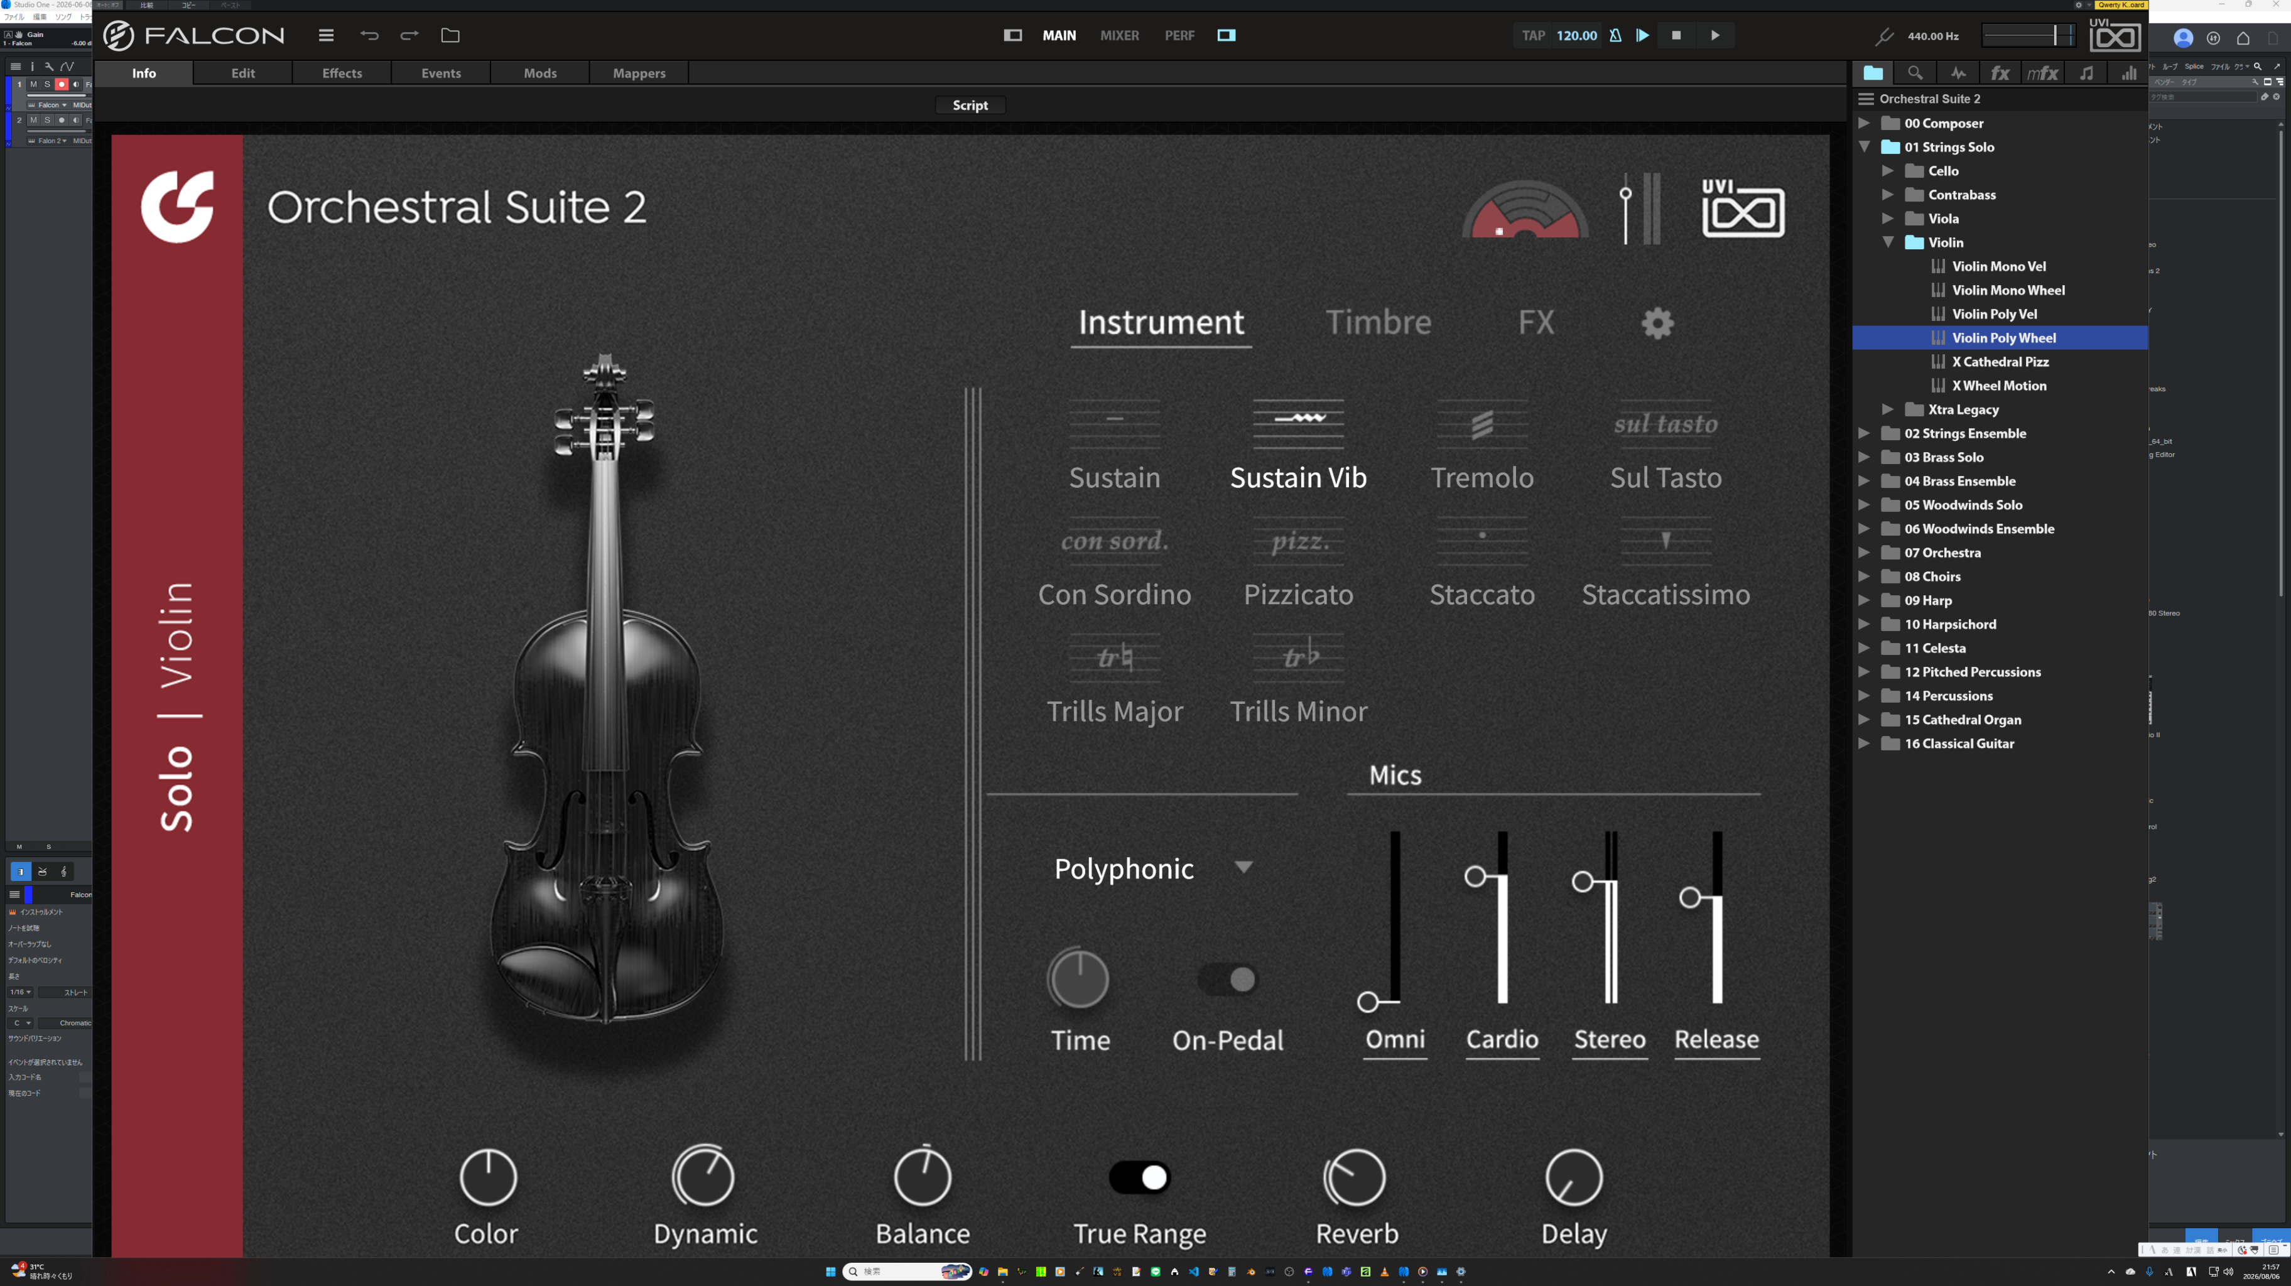Screen dimensions: 2291x1286
Task: Toggle the Release mic label on/off
Action: coord(1716,1040)
